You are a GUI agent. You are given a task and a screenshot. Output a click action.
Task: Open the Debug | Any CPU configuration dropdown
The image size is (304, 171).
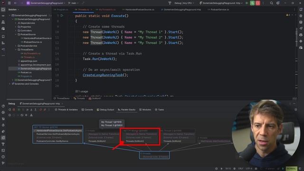click(184, 3)
